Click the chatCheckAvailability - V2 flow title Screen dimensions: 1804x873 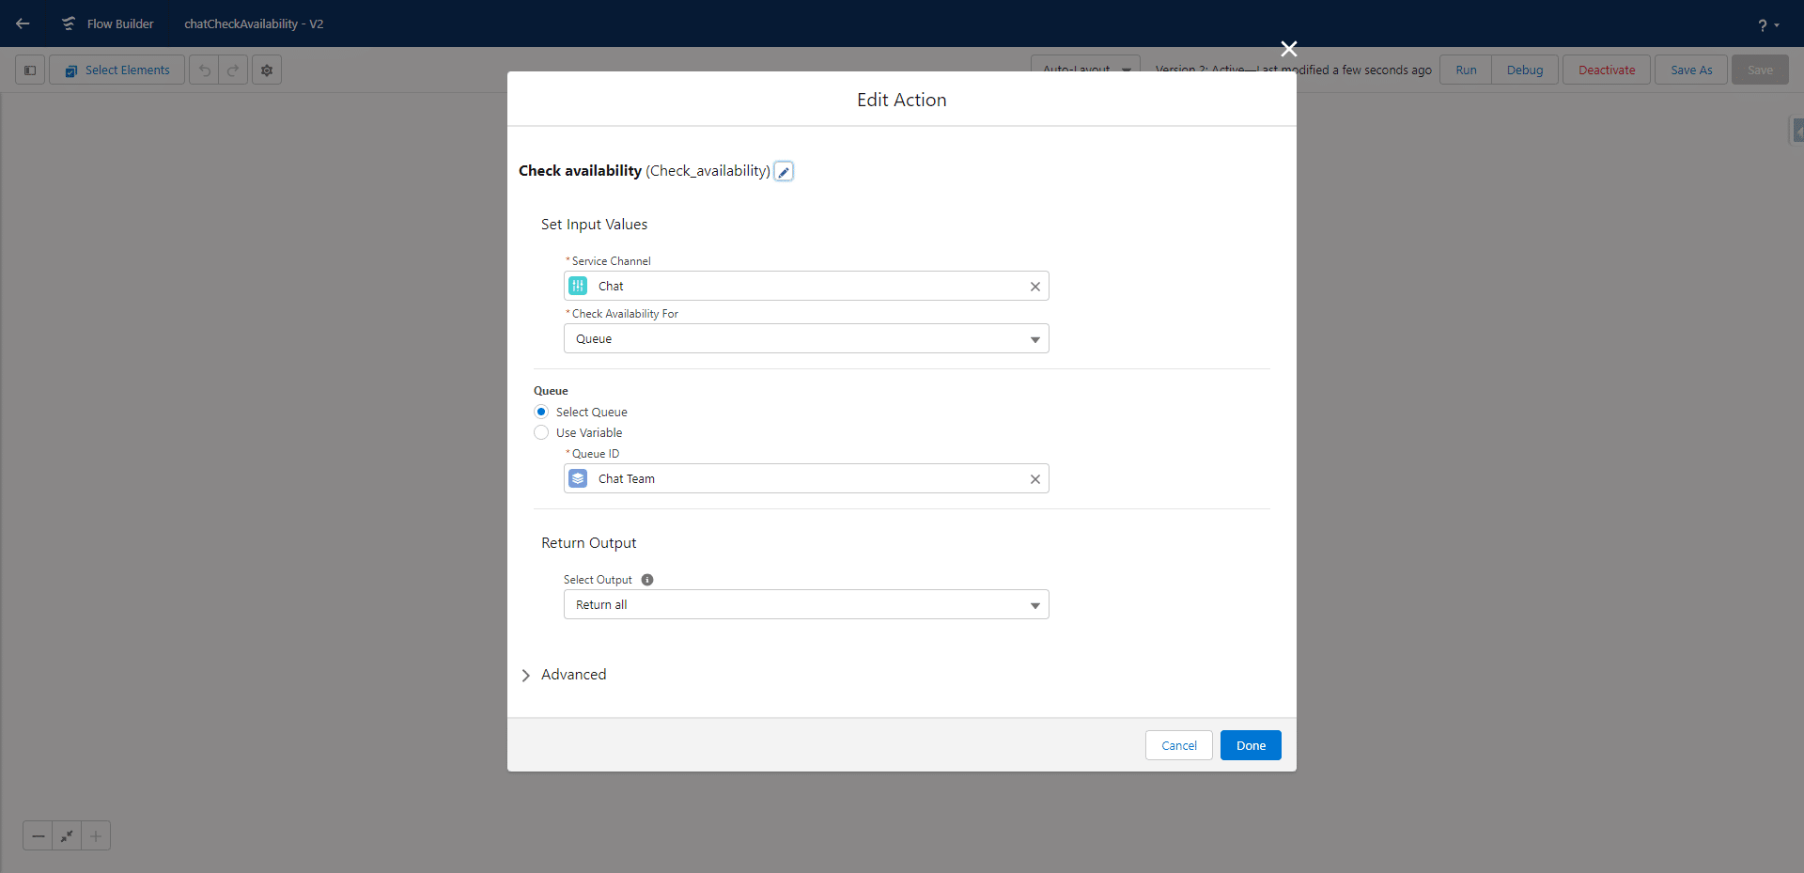254,24
